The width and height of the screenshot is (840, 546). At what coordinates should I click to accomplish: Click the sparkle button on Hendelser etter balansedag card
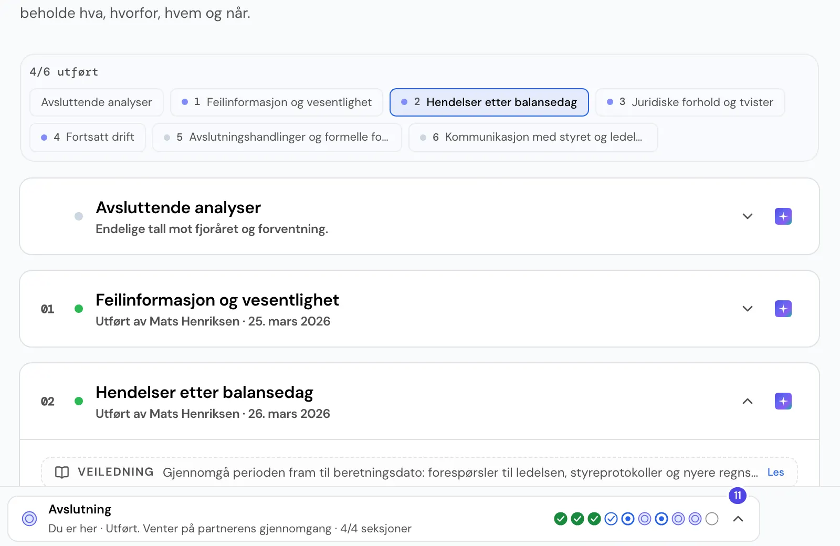(783, 401)
